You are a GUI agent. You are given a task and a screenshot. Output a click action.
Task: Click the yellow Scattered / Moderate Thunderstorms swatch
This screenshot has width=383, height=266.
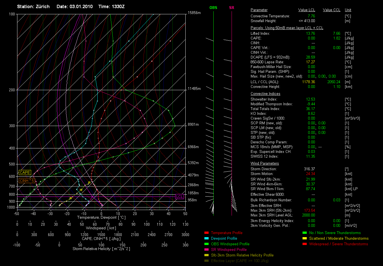coord(304,238)
